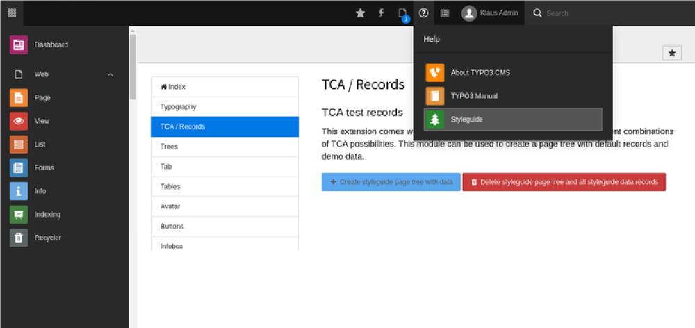Open the Infobox navigation item

pos(224,244)
